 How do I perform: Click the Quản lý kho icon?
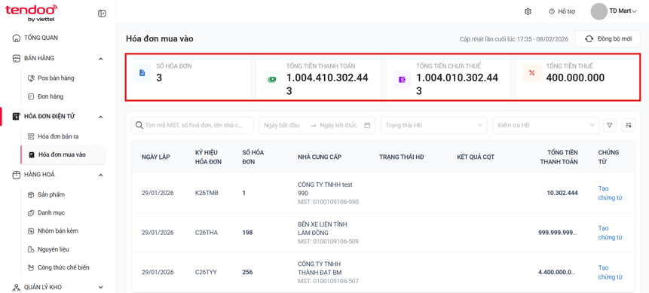pyautogui.click(x=16, y=287)
